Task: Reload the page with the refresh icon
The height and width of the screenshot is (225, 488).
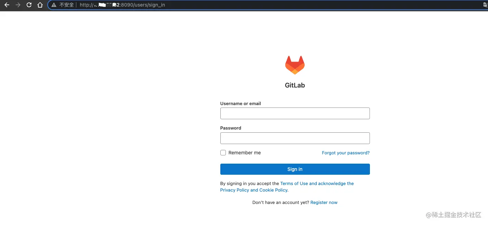Action: coord(29,5)
